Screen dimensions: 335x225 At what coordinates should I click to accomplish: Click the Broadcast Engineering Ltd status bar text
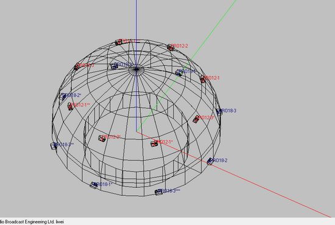[x=29, y=222]
